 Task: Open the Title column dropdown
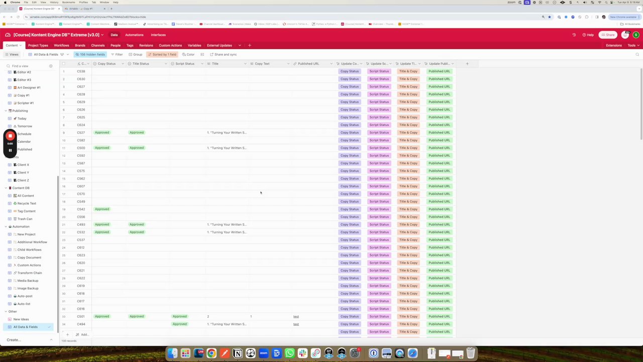(245, 64)
